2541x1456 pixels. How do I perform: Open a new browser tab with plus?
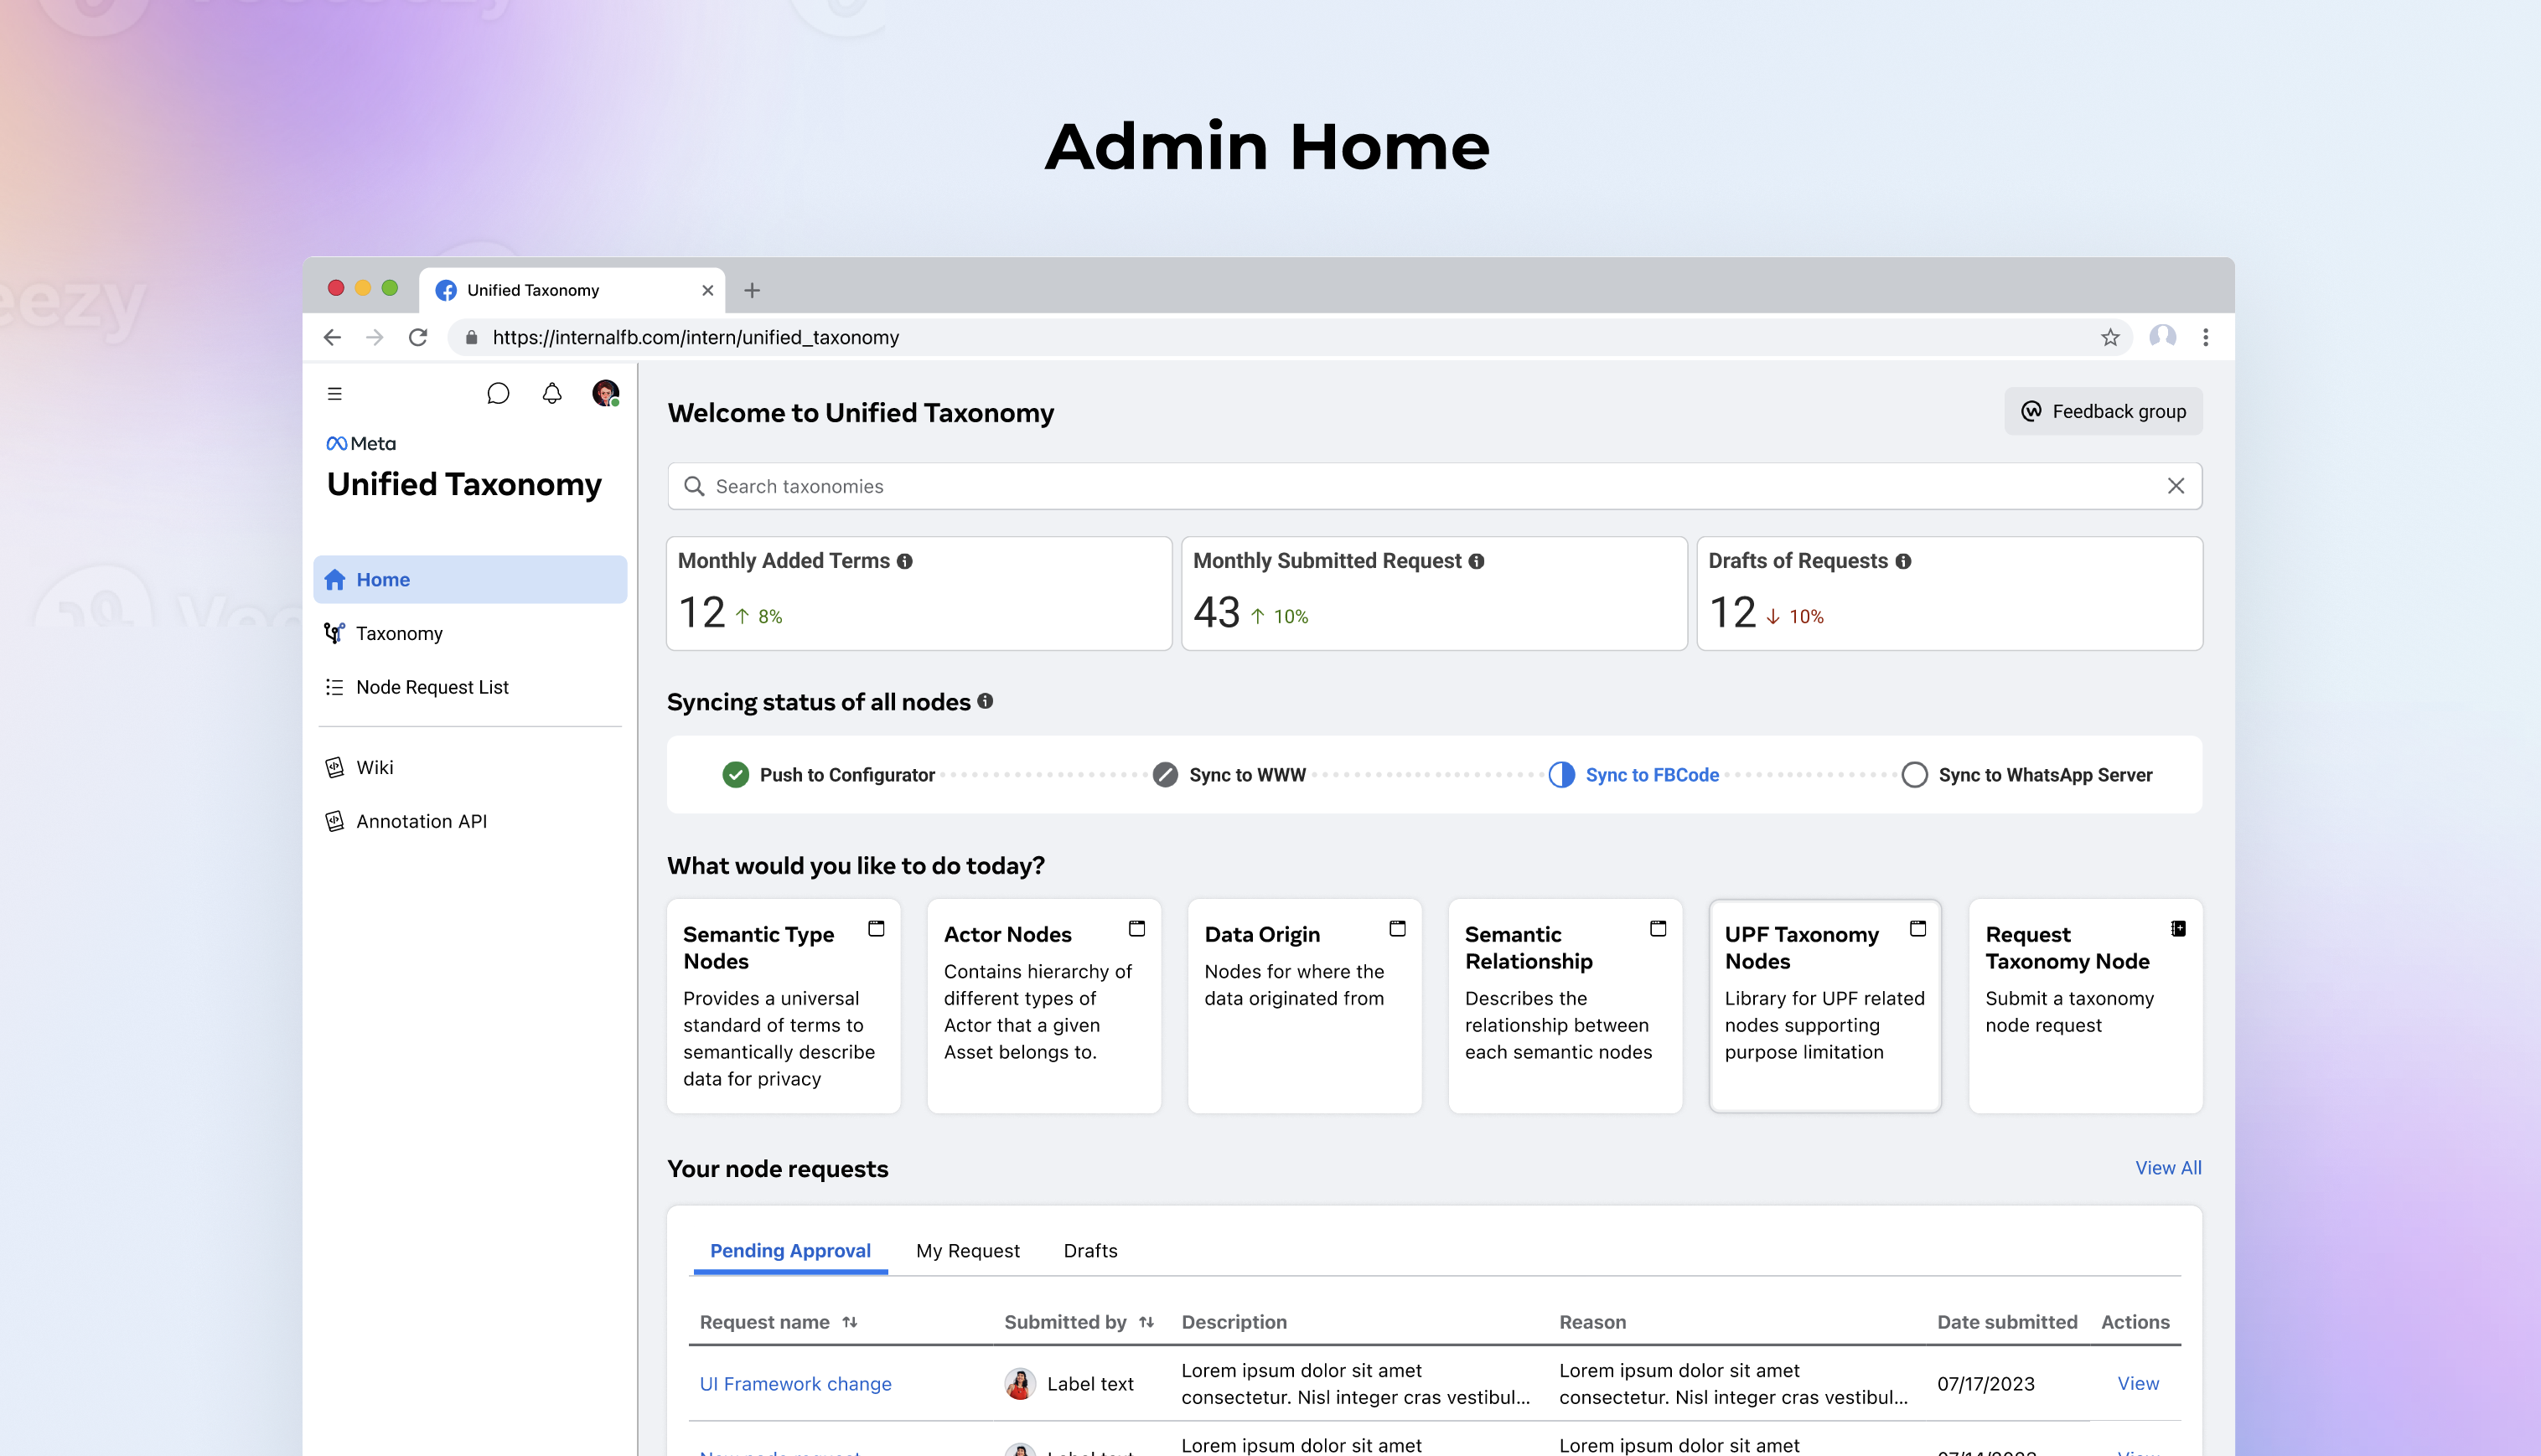point(753,290)
